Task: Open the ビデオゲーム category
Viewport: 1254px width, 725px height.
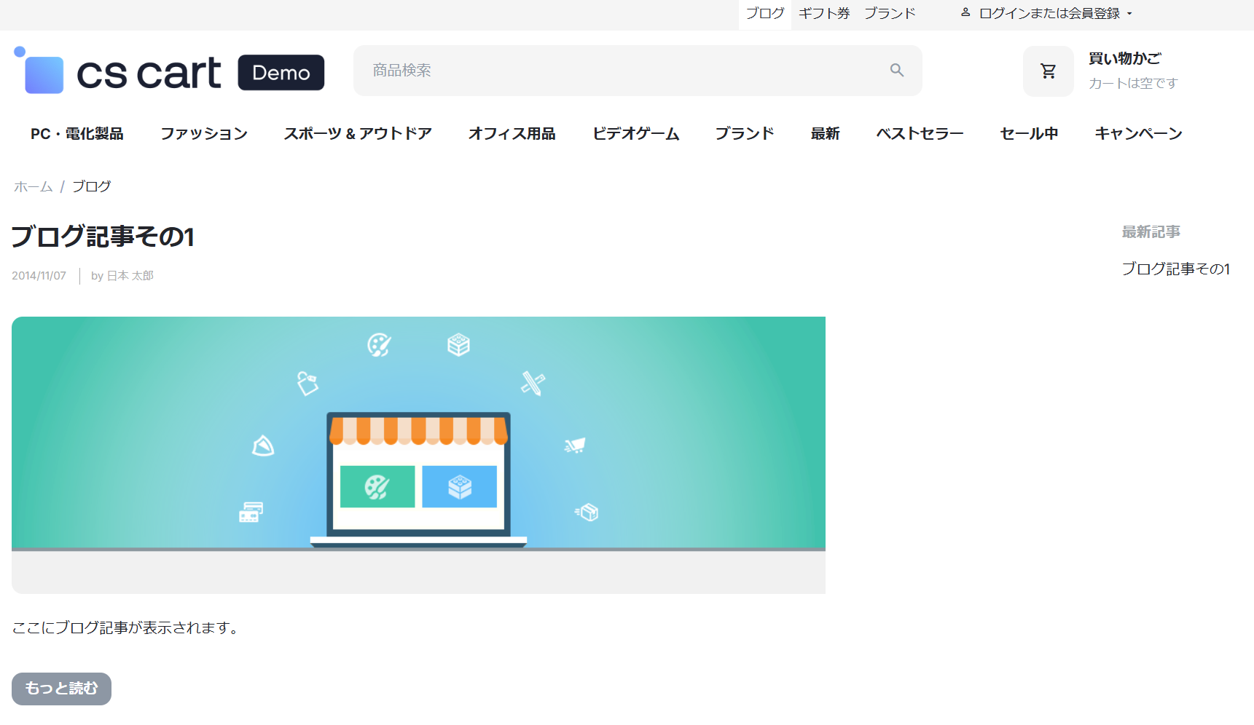Action: (x=635, y=134)
